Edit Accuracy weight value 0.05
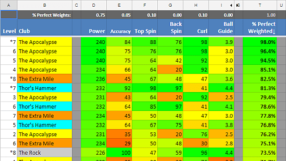This screenshot has width=286, height=161. [119, 15]
